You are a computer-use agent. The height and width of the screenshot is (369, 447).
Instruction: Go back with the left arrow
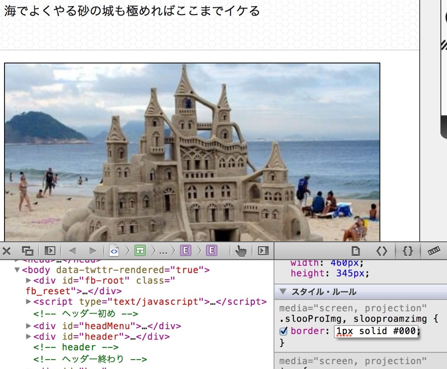(72, 251)
